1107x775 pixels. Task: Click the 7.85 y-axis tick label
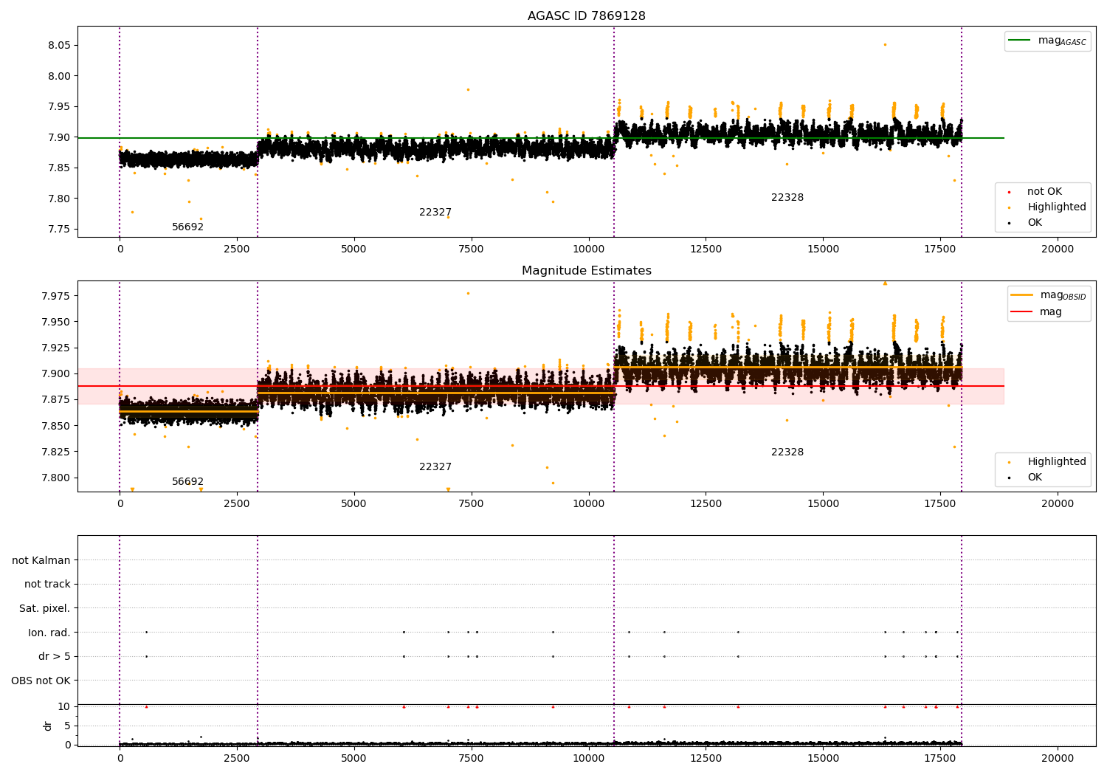pyautogui.click(x=58, y=168)
